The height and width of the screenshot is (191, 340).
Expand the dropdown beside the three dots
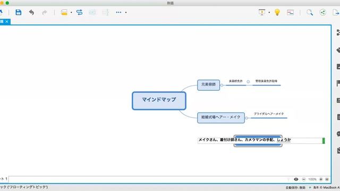126,12
